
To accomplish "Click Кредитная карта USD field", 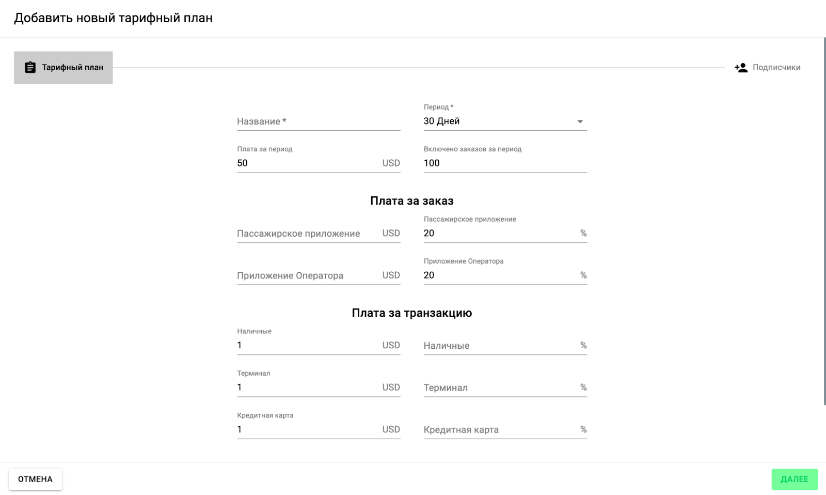I will coord(307,430).
